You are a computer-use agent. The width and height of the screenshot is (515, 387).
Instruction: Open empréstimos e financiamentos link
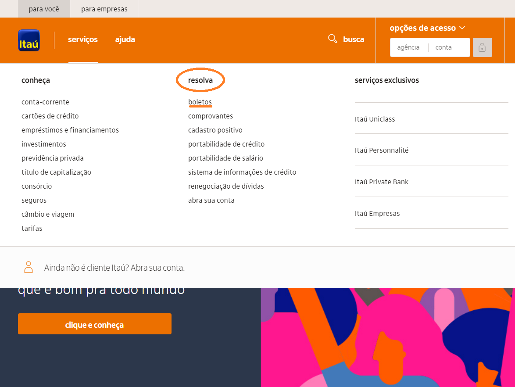point(70,130)
